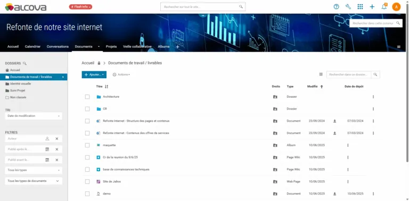Viewport: 409px width, 201px height.
Task: Select the Site de Jalios checkbox
Action: pyautogui.click(x=87, y=182)
